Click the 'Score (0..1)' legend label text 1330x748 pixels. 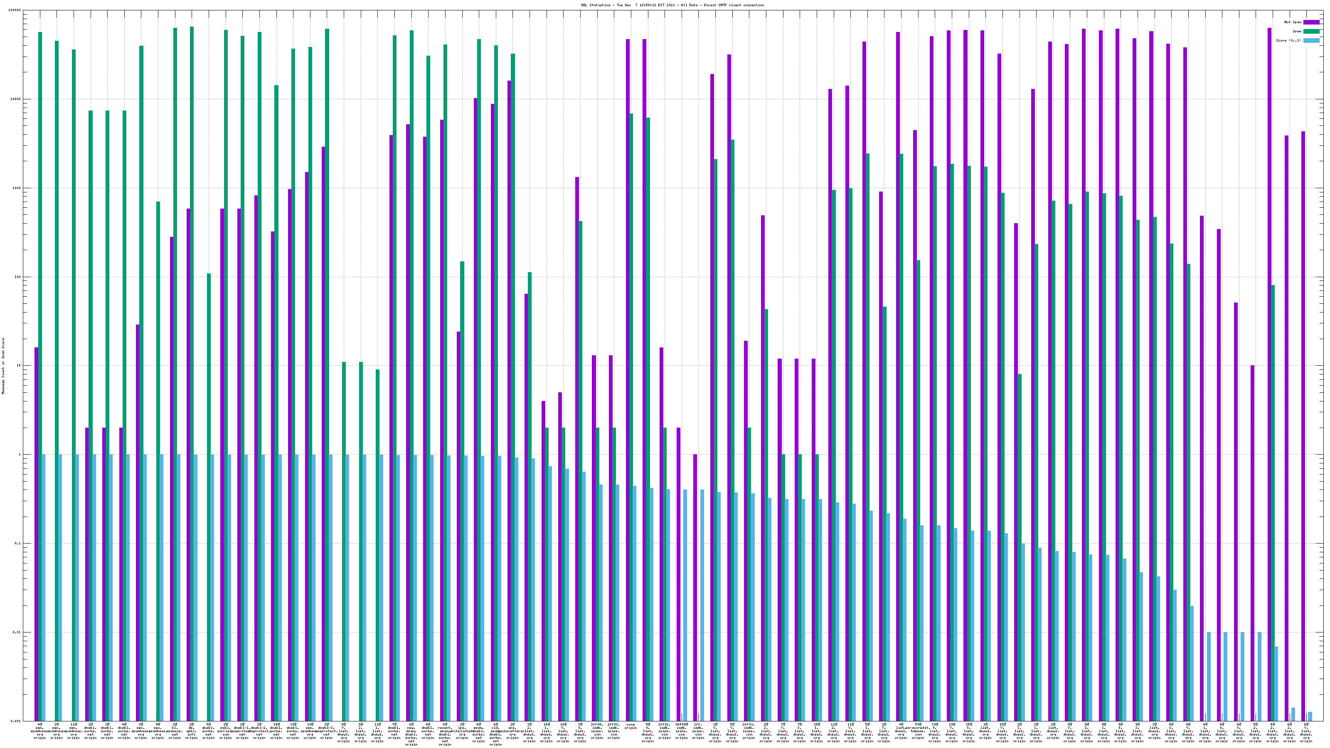(x=1288, y=40)
